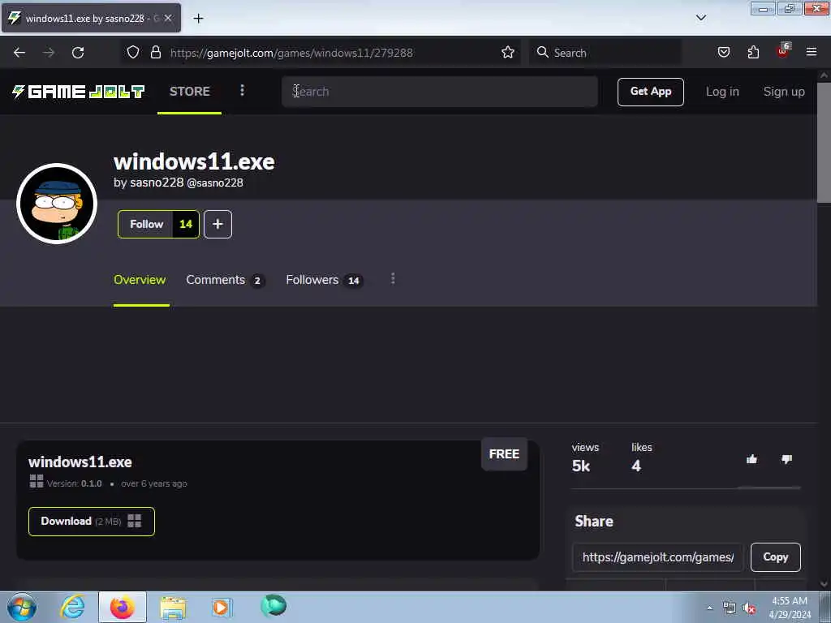
Task: List all tabs dropdown arrow
Action: point(701,18)
